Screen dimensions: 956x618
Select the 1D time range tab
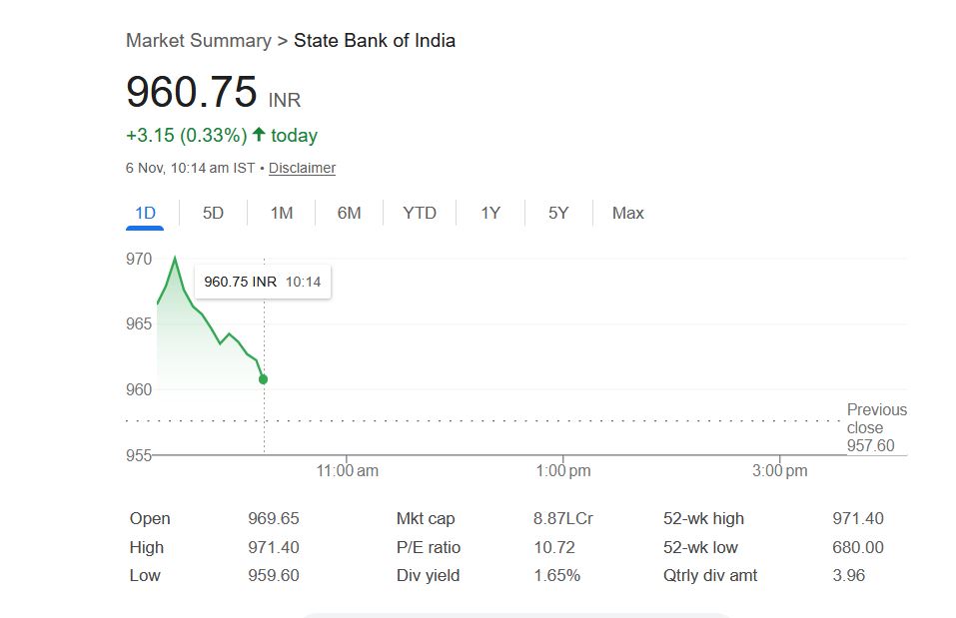pos(145,213)
